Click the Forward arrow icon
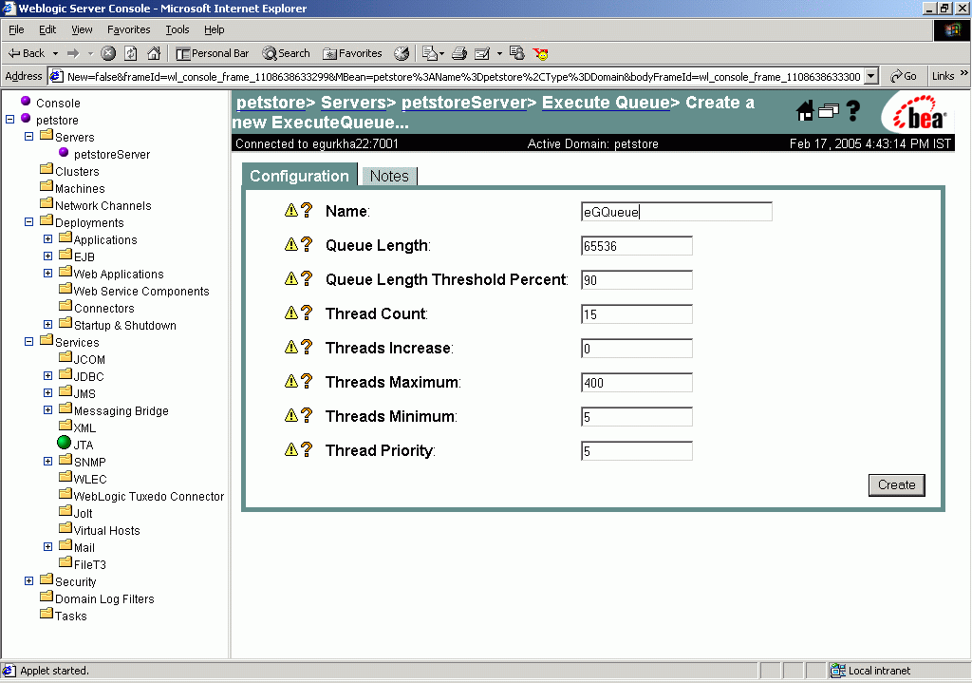Viewport: 972px width, 683px height. coord(74,53)
